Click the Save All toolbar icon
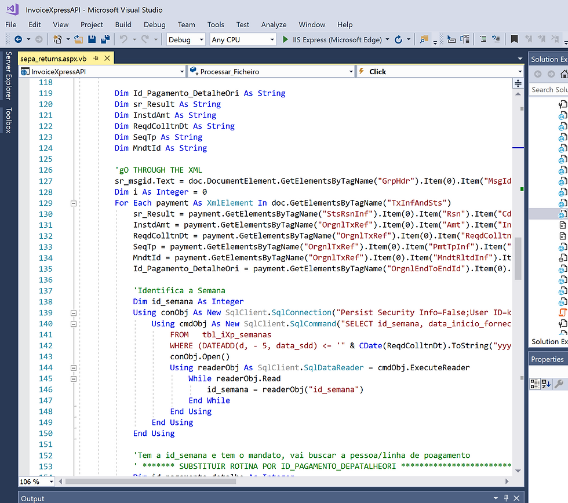Image resolution: width=568 pixels, height=503 pixels. coord(105,39)
